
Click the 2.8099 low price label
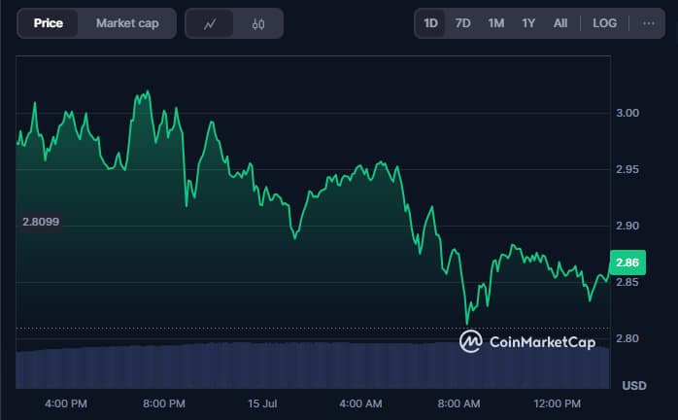[x=41, y=222]
